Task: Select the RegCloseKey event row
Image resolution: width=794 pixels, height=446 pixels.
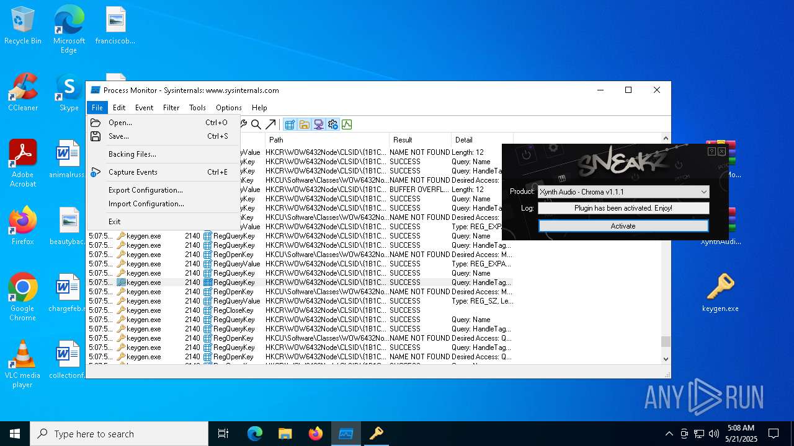Action: point(300,310)
